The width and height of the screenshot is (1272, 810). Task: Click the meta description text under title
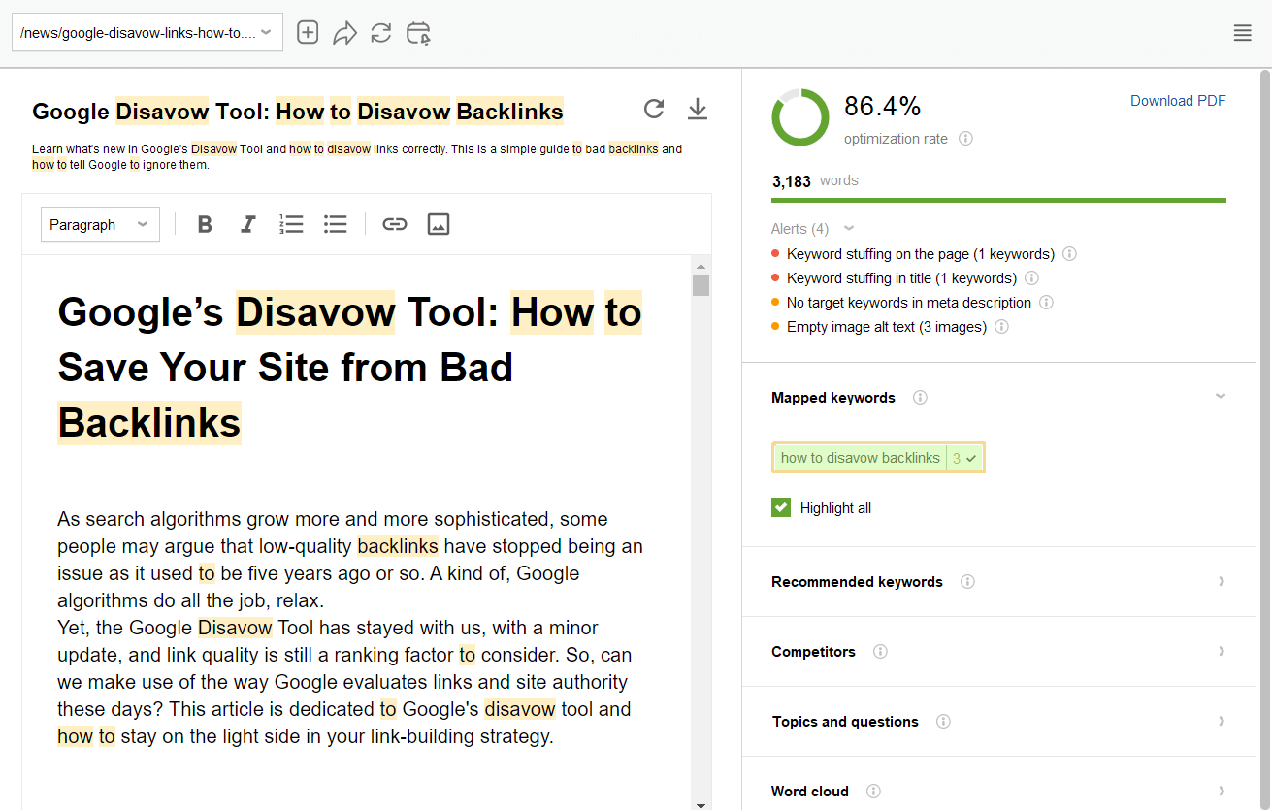tap(357, 157)
